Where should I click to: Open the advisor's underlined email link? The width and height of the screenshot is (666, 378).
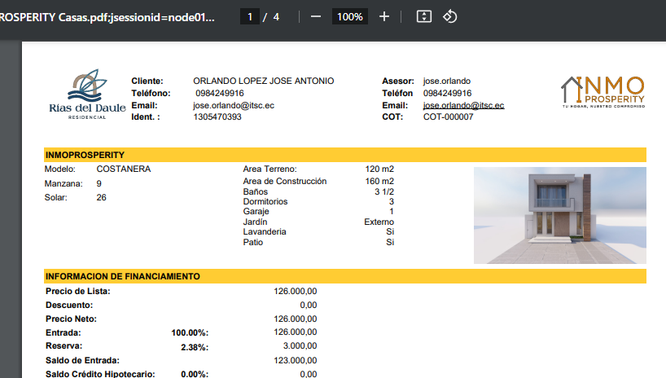[463, 105]
